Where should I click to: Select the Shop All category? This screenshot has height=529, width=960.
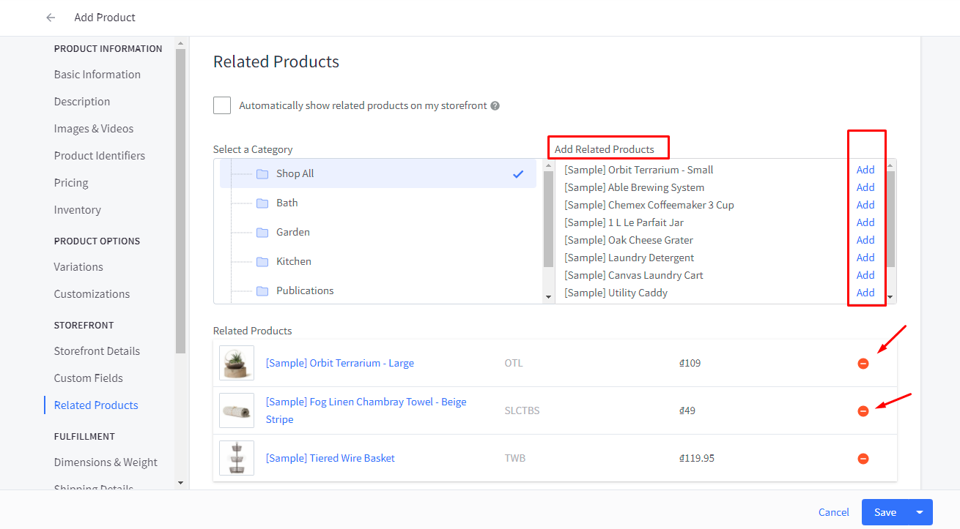click(x=295, y=174)
